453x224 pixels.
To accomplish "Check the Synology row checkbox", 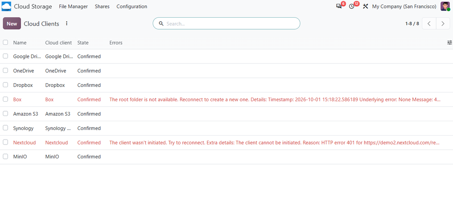I will point(6,128).
